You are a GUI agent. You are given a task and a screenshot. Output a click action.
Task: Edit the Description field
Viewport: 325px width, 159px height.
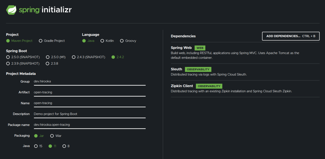pyautogui.click(x=89, y=114)
